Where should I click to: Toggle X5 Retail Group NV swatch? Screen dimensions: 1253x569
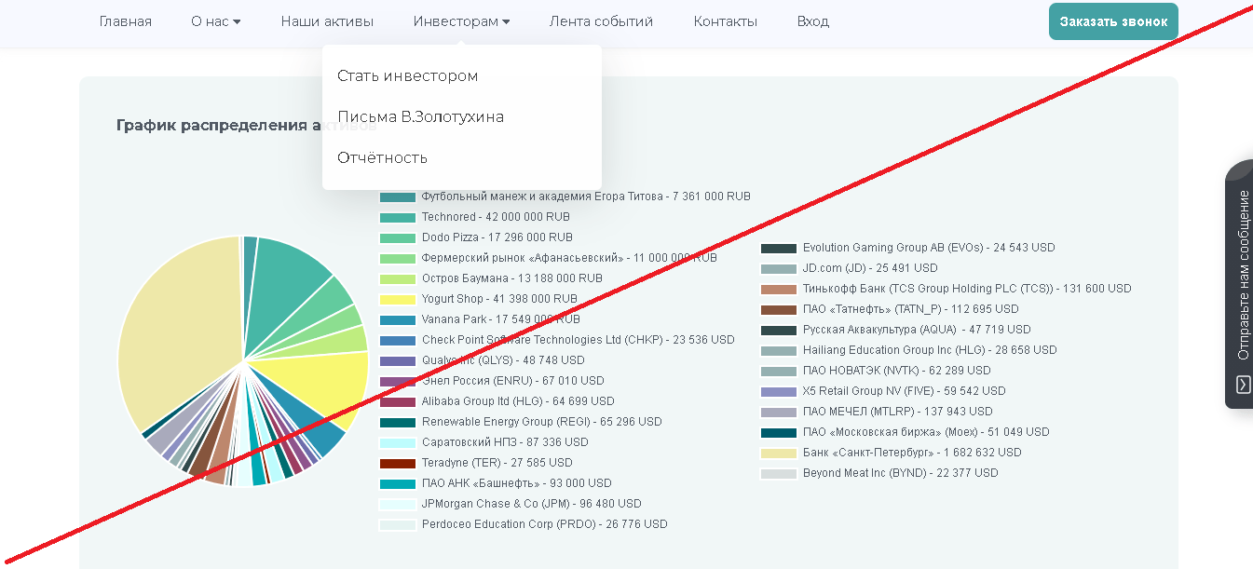(779, 391)
